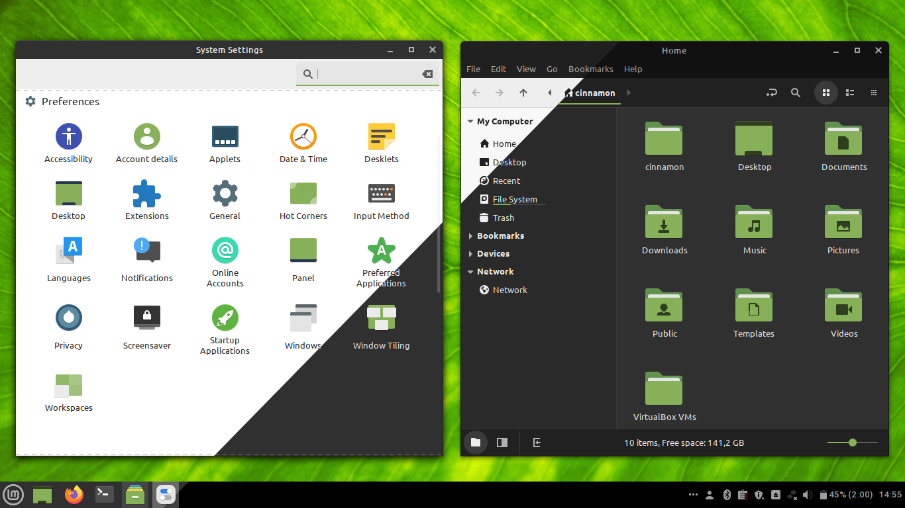Open the View menu in file manager
The width and height of the screenshot is (905, 508).
click(526, 69)
